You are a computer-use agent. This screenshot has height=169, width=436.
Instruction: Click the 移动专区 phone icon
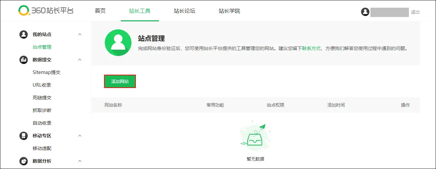23,136
